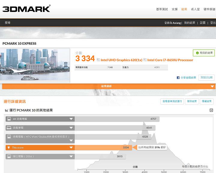Expand the orange 結果細節 bar
Screen dimensions: 216x173
tap(212, 86)
